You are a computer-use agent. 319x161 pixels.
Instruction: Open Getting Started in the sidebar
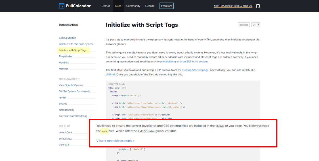point(67,38)
